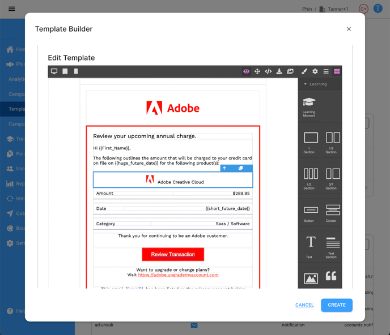Select 'Review your upcoming annual charge.' heading
This screenshot has height=335, width=390.
(145, 136)
